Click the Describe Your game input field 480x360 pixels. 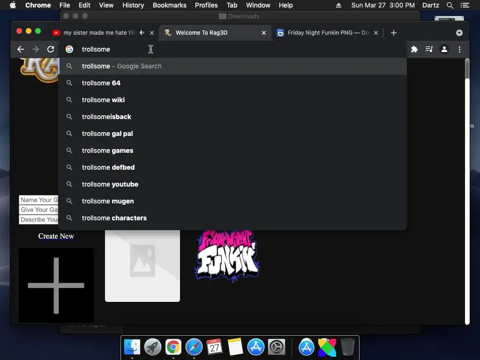[x=38, y=219]
